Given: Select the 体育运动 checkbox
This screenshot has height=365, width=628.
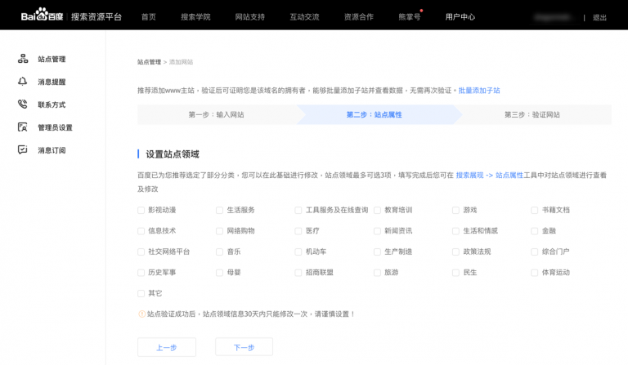Looking at the screenshot, I should coord(535,273).
